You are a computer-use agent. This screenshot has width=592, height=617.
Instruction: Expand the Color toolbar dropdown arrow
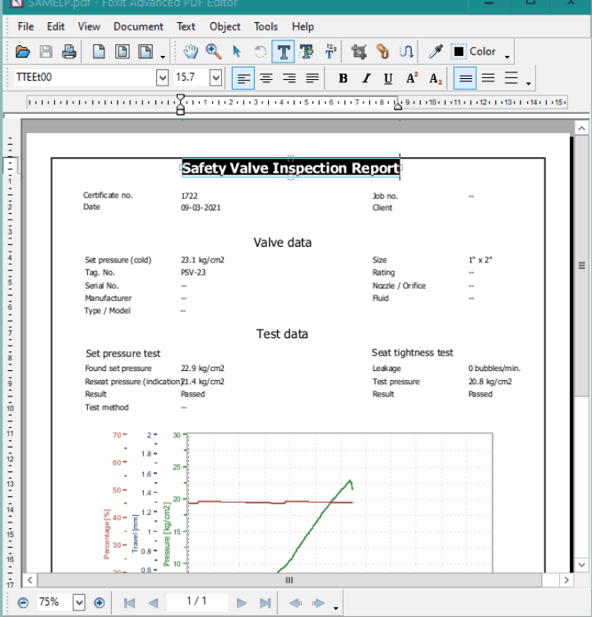[507, 57]
